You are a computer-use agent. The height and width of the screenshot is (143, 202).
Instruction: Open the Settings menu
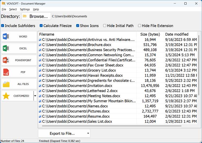pyautogui.click(x=25, y=9)
